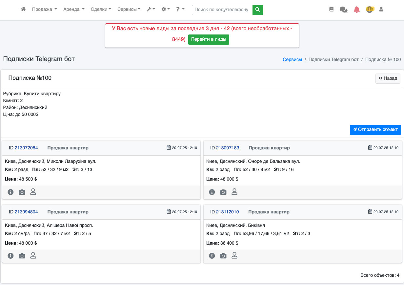Image resolution: width=404 pixels, height=285 pixels.
Task: Go to the home page icon
Action: (x=23, y=10)
